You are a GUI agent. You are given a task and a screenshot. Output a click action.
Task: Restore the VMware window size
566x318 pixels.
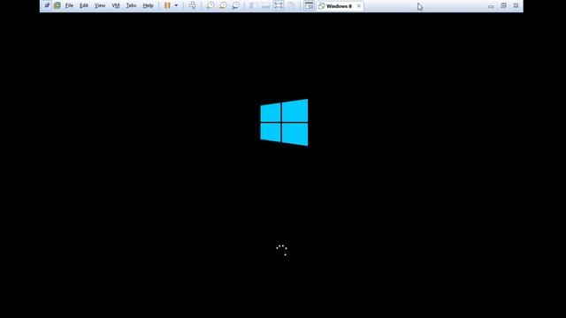pos(503,6)
